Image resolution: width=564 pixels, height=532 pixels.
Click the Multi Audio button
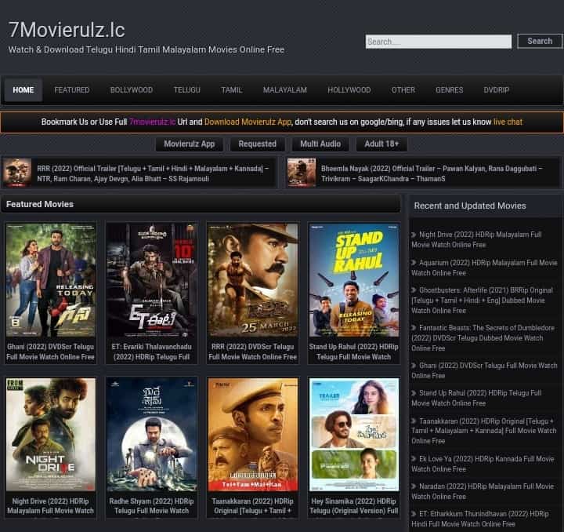pyautogui.click(x=320, y=144)
